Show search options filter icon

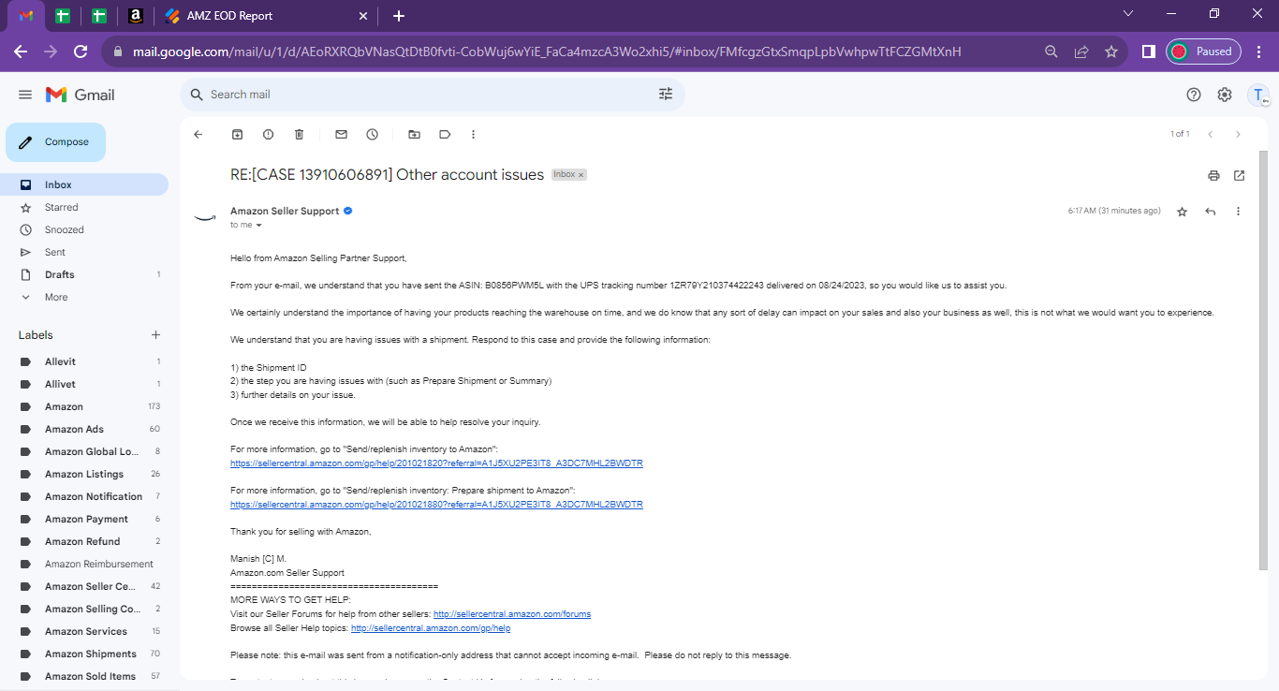click(x=666, y=95)
